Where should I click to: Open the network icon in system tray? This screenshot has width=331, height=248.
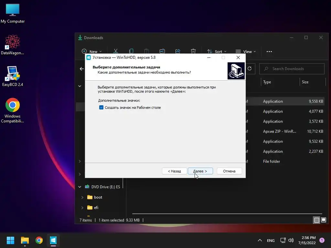pos(283,240)
